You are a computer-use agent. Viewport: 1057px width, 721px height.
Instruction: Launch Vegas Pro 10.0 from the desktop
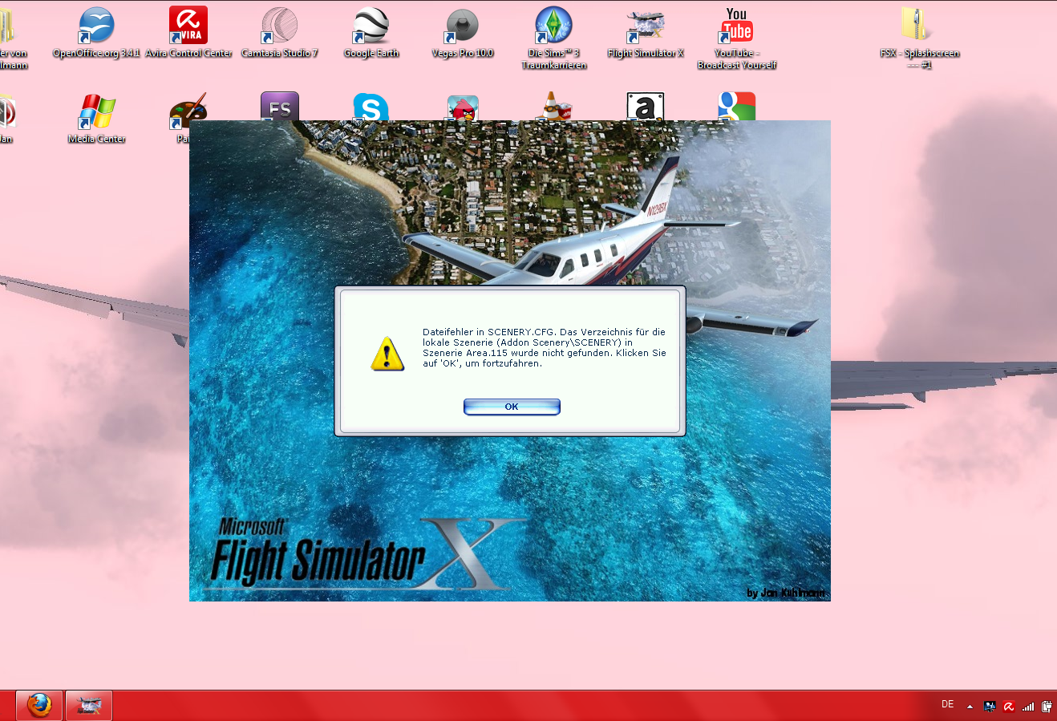[x=463, y=32]
